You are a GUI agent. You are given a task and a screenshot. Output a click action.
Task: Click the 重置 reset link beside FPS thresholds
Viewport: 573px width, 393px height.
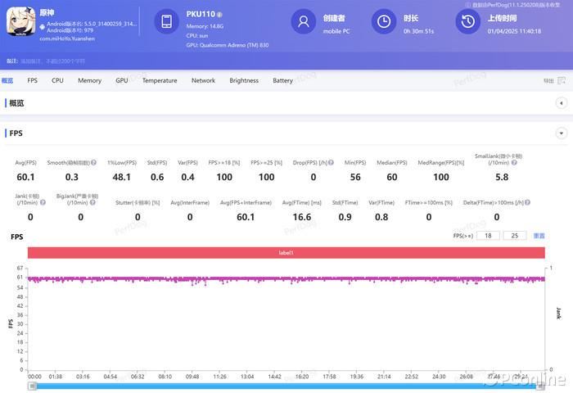point(539,236)
